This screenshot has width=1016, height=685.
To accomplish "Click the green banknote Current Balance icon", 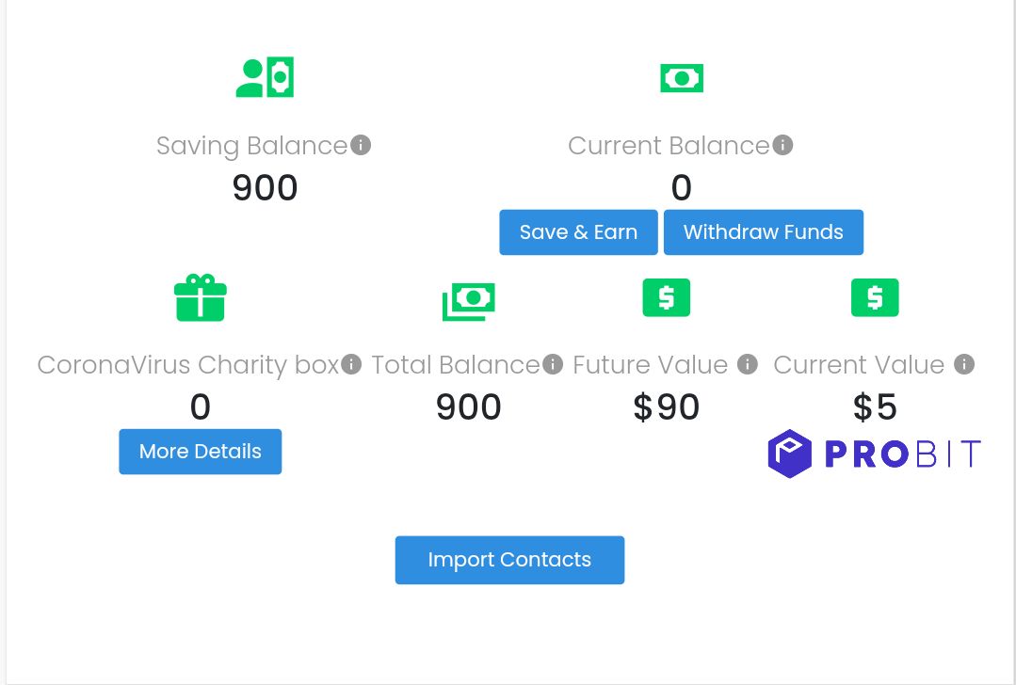I will [x=682, y=78].
